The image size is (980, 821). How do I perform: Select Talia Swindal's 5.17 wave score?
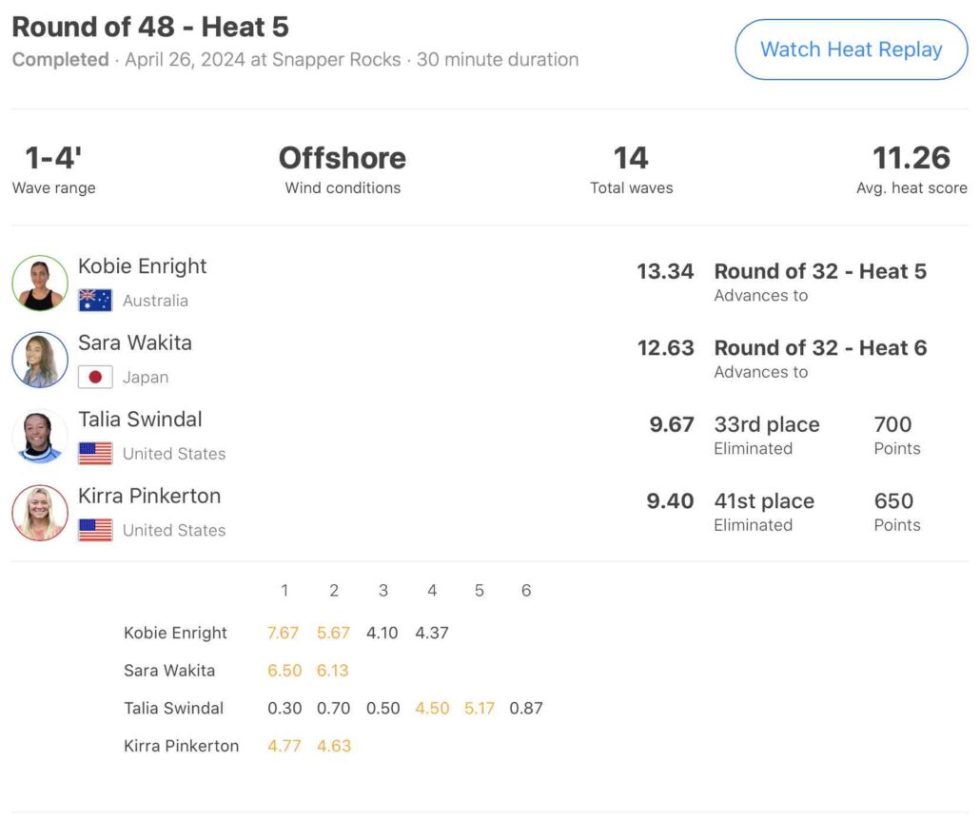(x=479, y=708)
